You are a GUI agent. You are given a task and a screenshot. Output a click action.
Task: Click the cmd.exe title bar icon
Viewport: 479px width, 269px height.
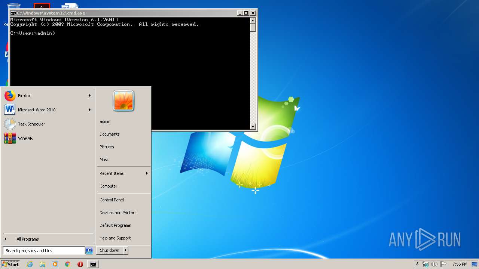[13, 13]
